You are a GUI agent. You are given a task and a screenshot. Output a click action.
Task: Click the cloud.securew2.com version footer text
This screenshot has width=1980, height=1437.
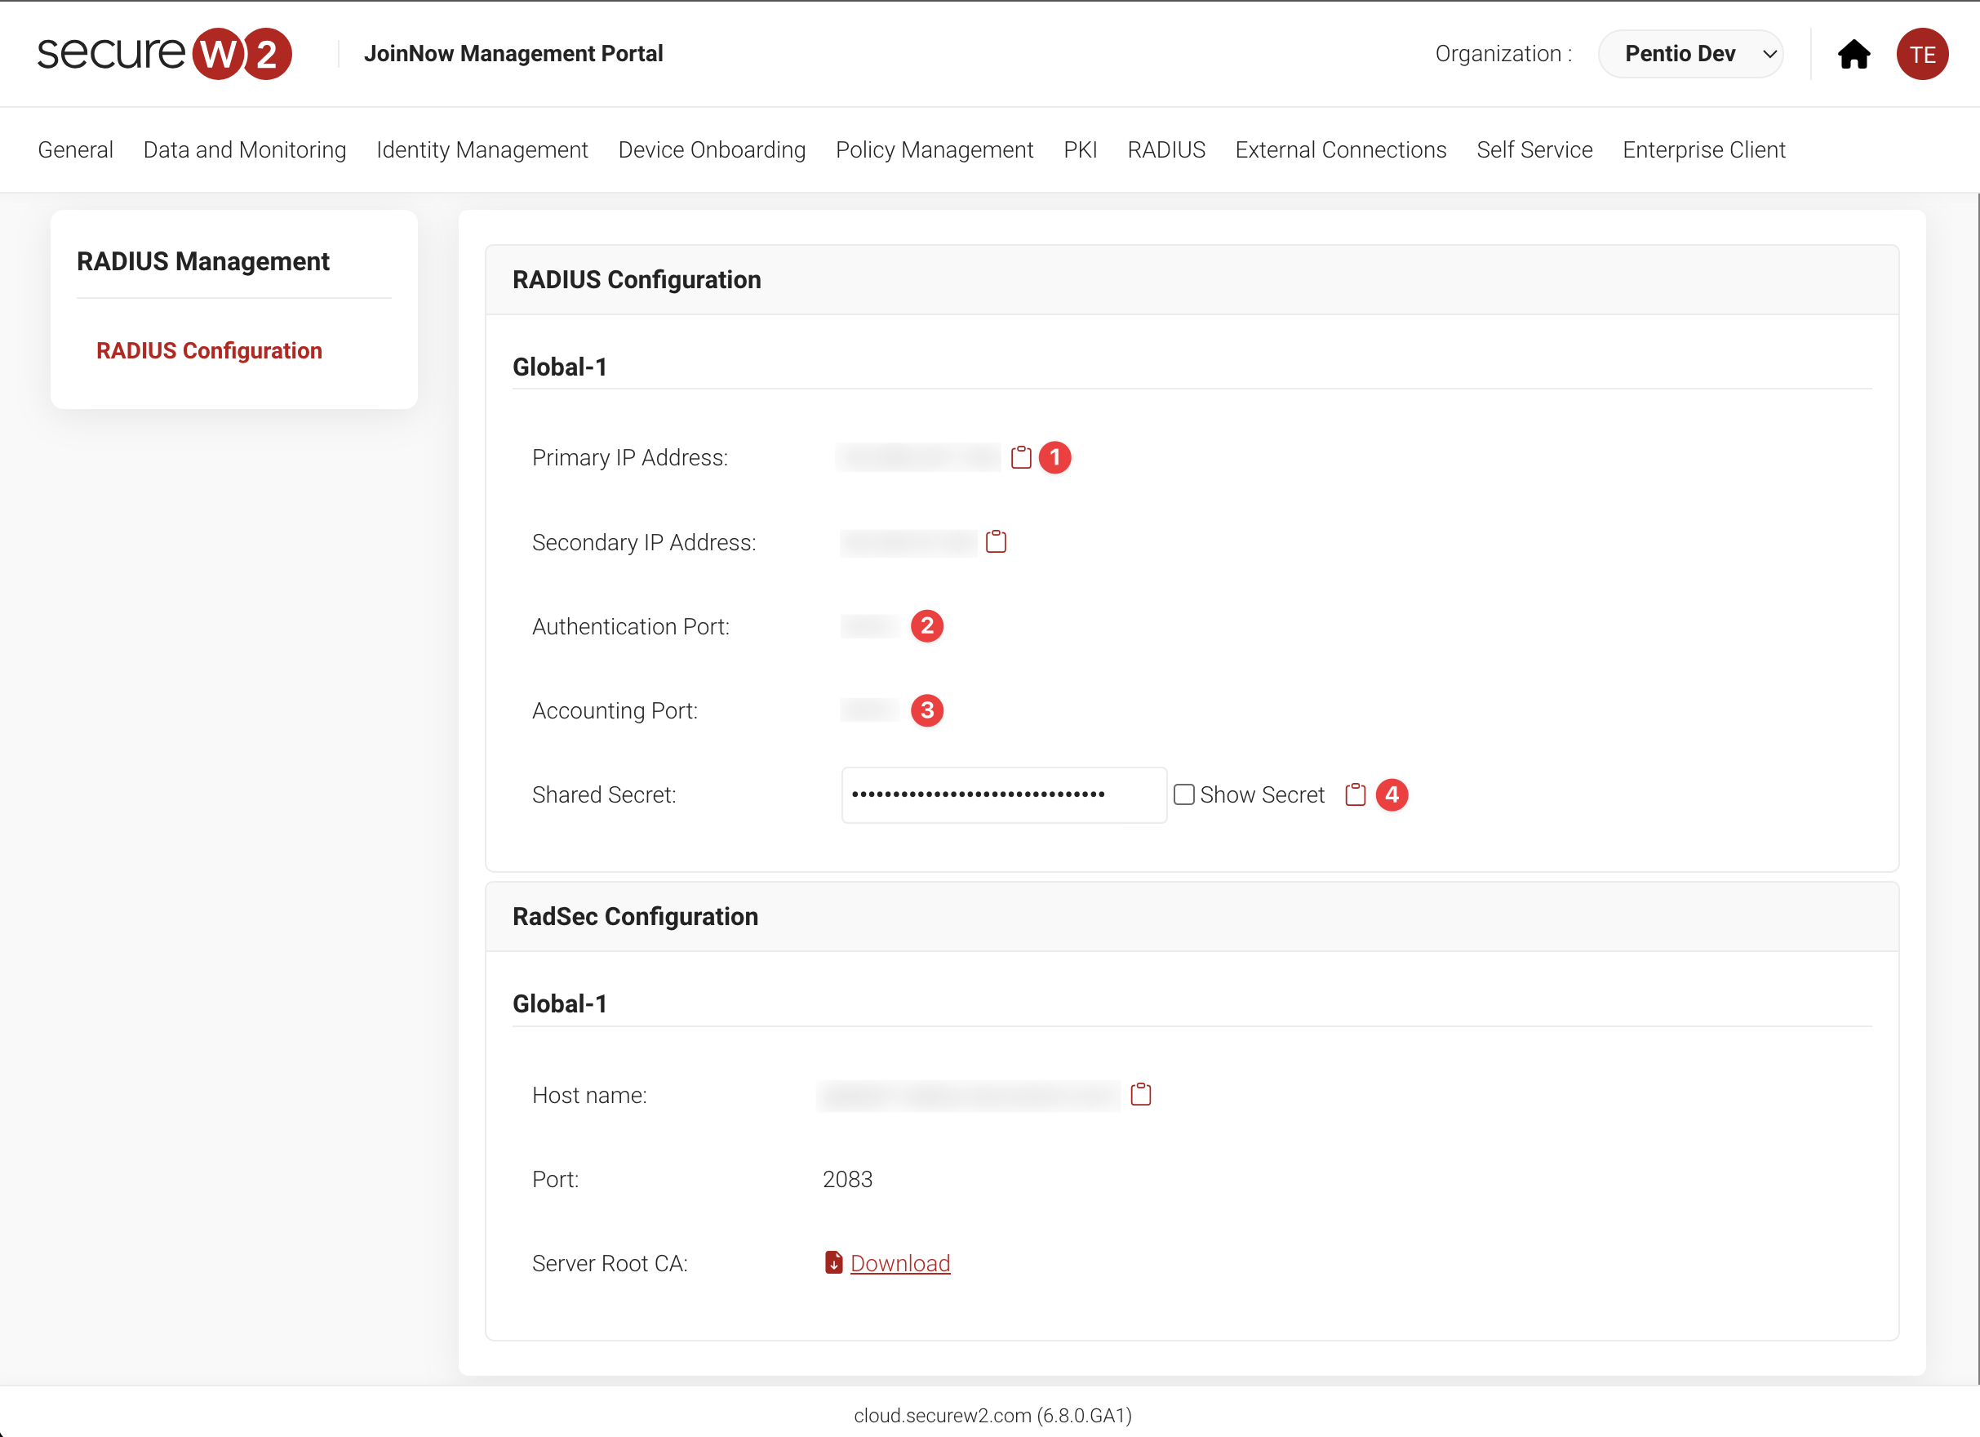[x=992, y=1414]
